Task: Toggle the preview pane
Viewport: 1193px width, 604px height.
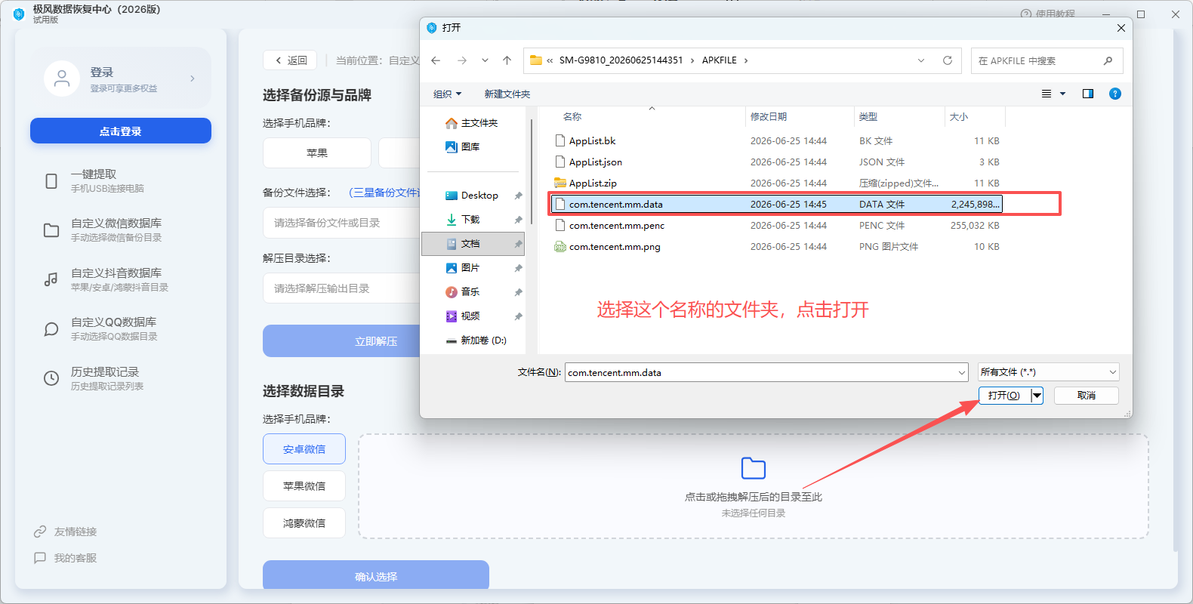Action: click(x=1088, y=94)
